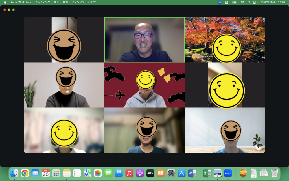The width and height of the screenshot is (289, 181).
Task: Open the ヘルプ menu
Action: click(x=92, y=2)
